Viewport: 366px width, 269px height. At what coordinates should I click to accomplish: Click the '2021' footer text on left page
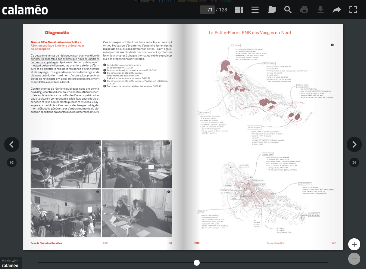click(105, 243)
